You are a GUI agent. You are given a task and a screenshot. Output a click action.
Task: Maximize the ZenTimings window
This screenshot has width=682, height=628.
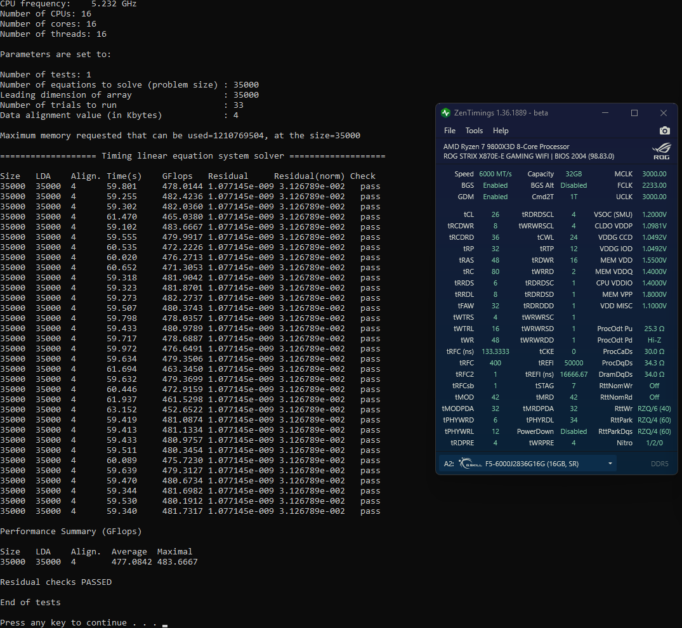pos(634,113)
